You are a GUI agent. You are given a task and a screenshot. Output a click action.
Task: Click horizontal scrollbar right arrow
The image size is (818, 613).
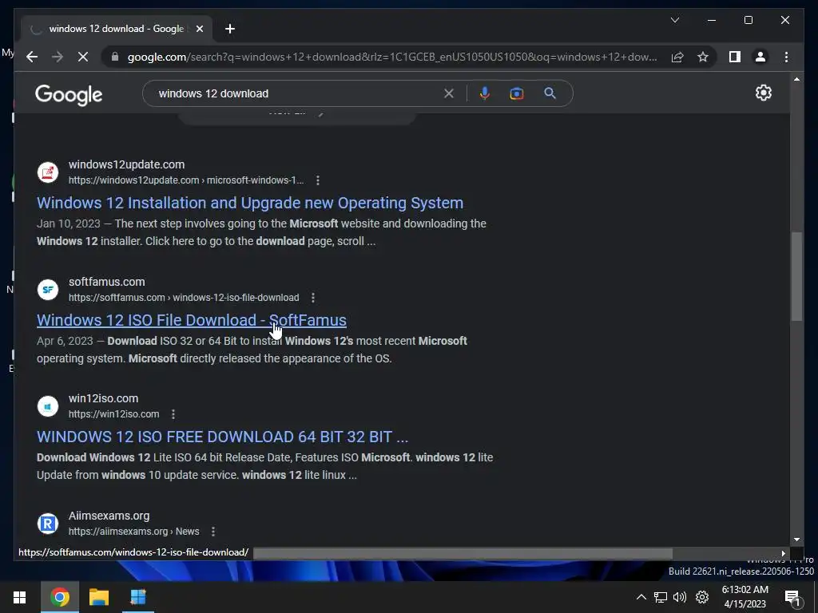click(x=783, y=554)
